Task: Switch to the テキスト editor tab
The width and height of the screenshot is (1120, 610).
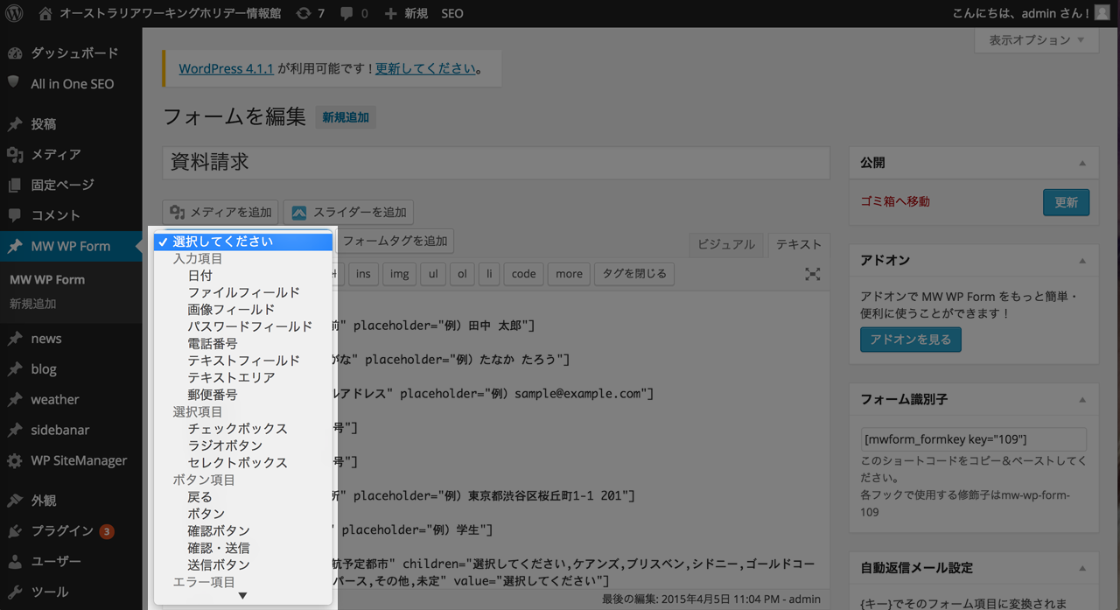Action: 798,244
